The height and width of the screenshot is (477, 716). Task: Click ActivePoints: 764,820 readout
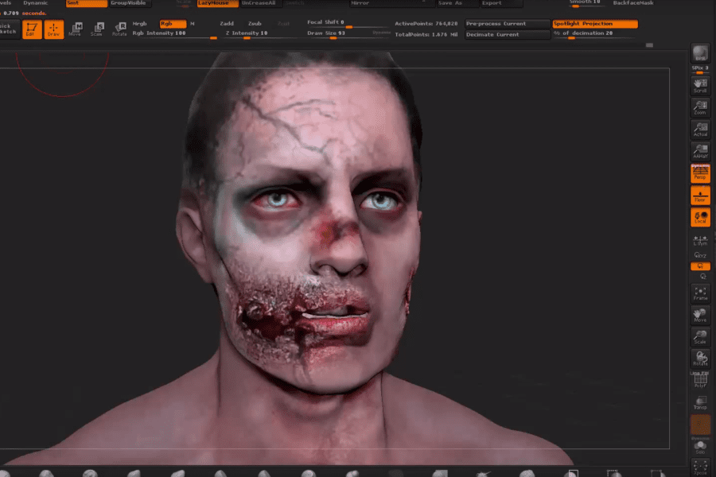click(426, 24)
